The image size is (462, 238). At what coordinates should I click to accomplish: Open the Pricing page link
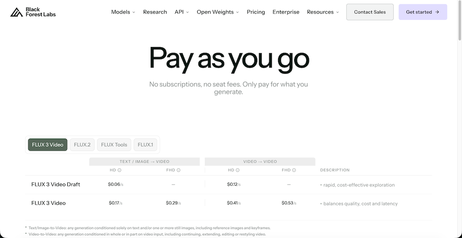pyautogui.click(x=256, y=12)
